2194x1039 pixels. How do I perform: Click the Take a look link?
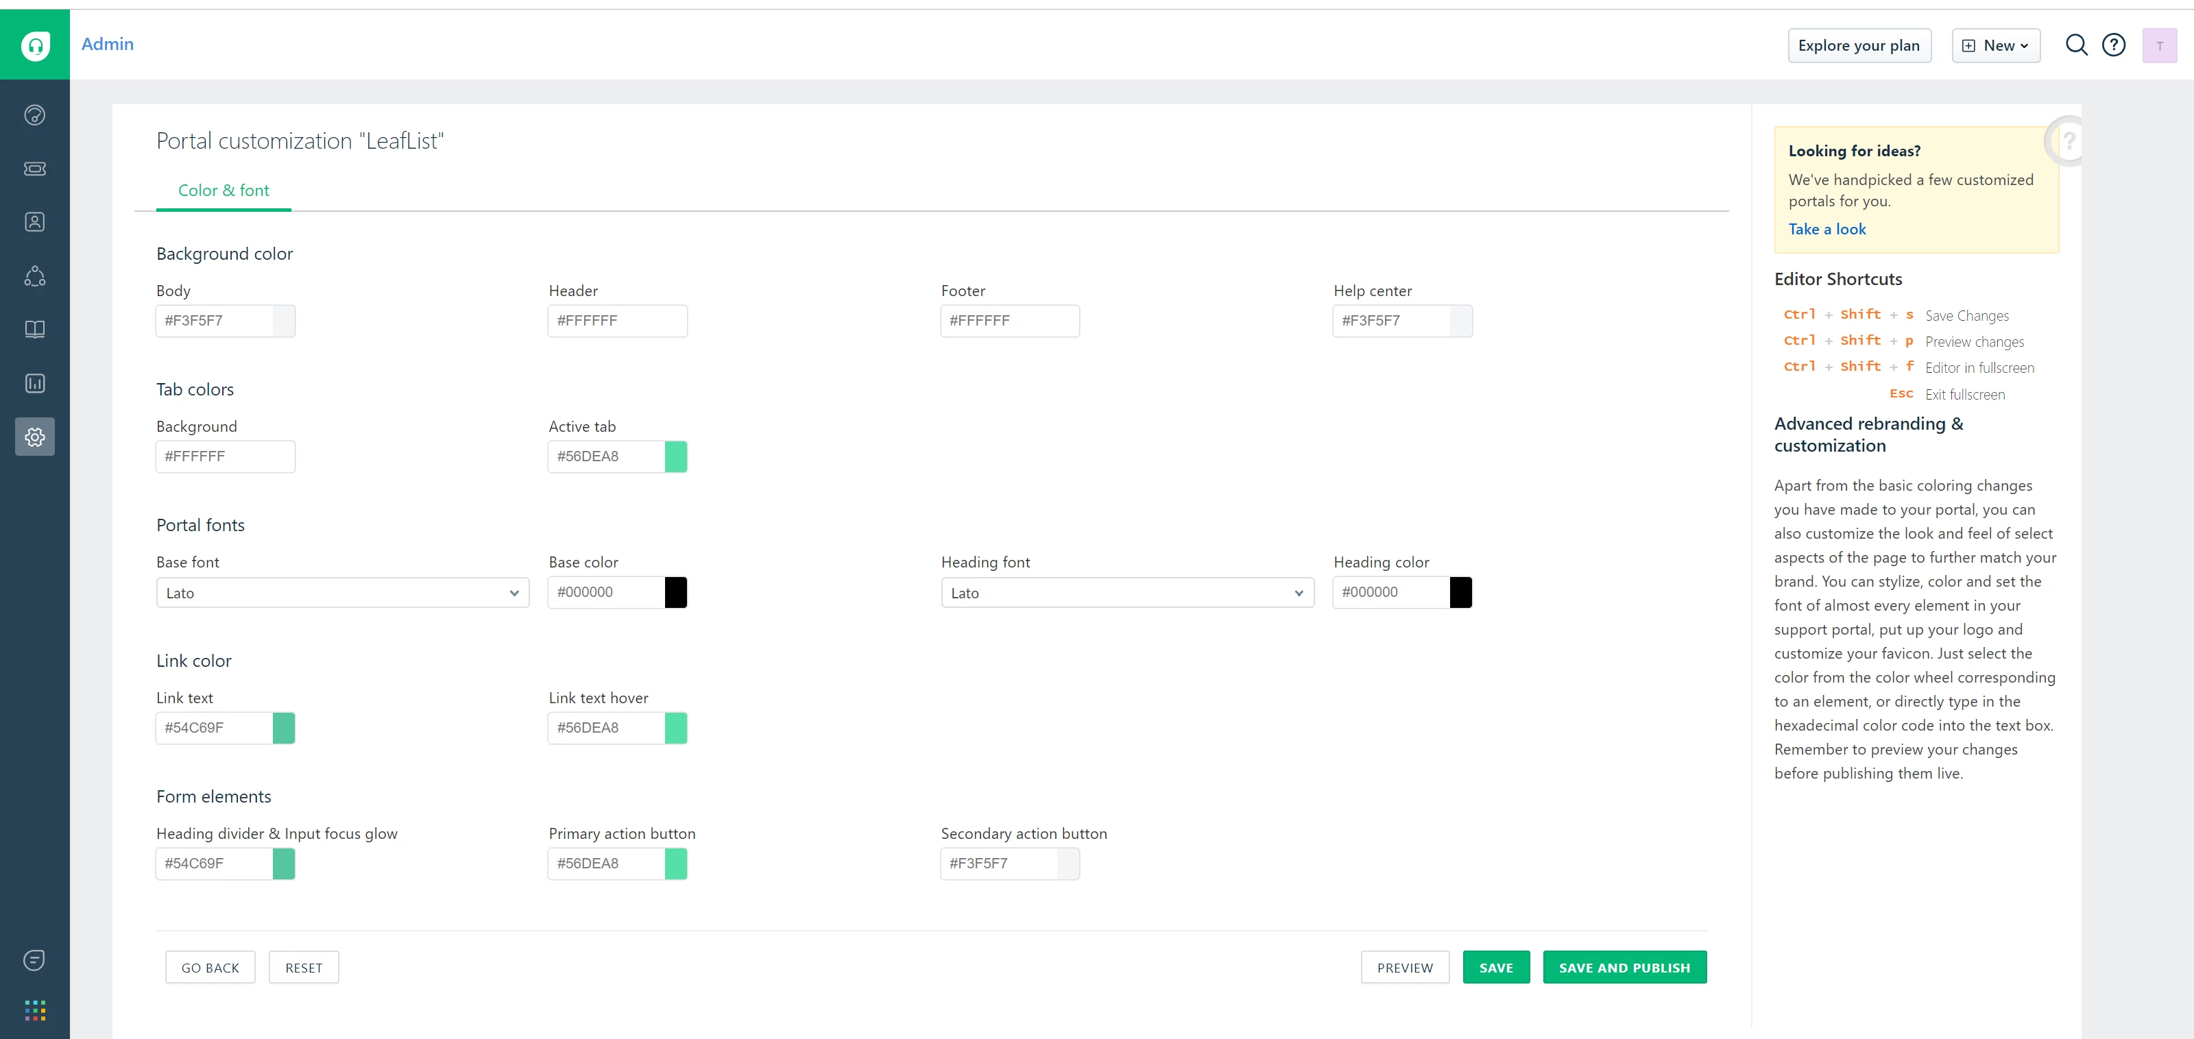click(x=1827, y=229)
